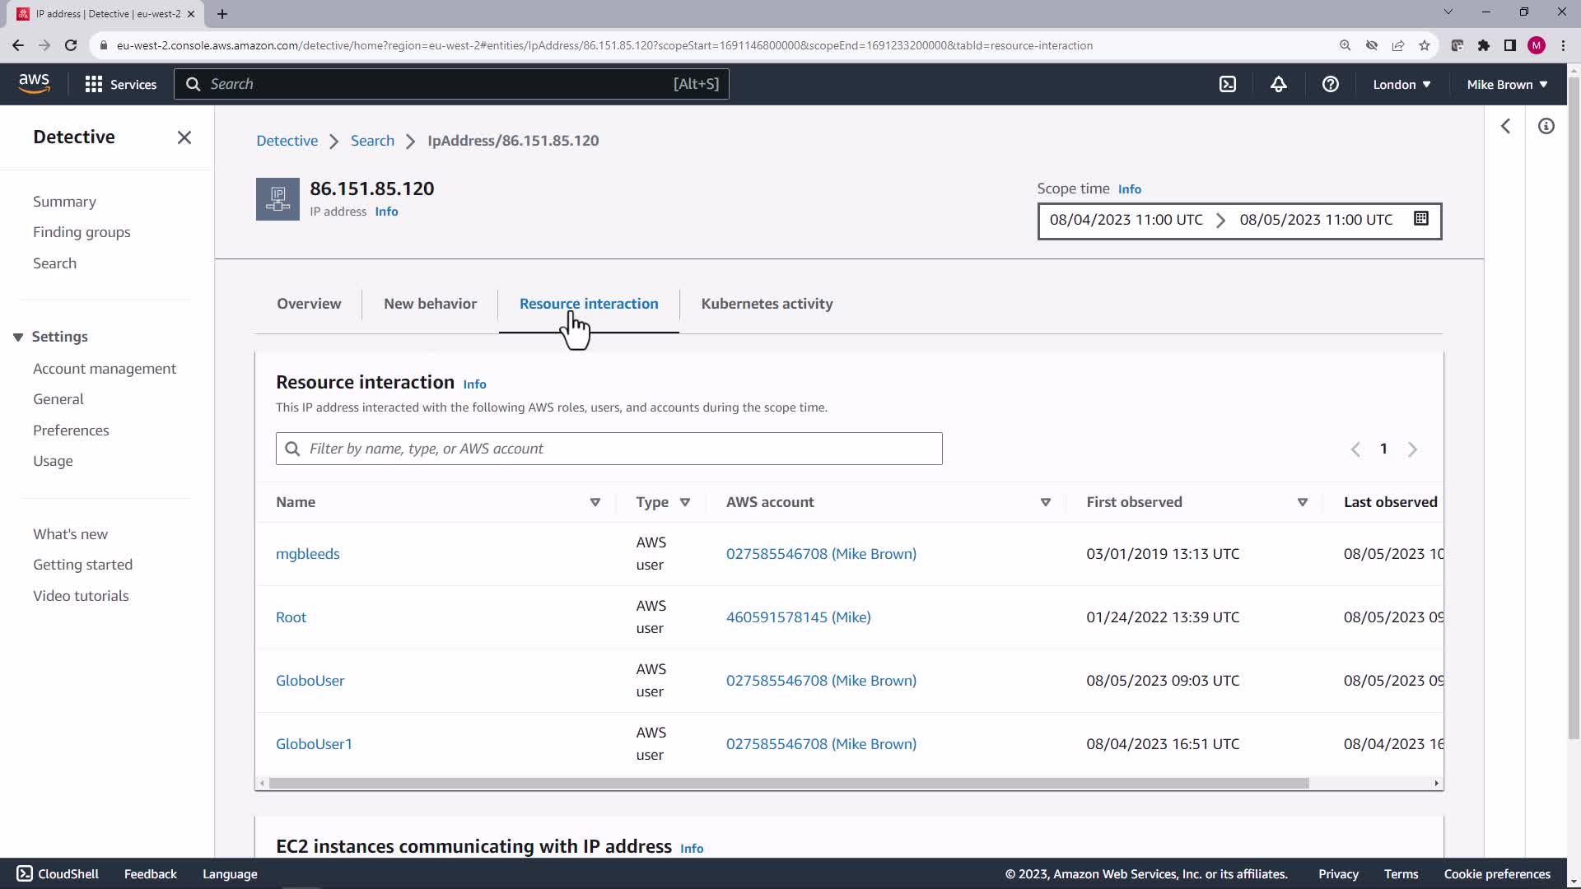Open the GloboUser entity link
Screen dimensions: 1581x889
click(310, 681)
